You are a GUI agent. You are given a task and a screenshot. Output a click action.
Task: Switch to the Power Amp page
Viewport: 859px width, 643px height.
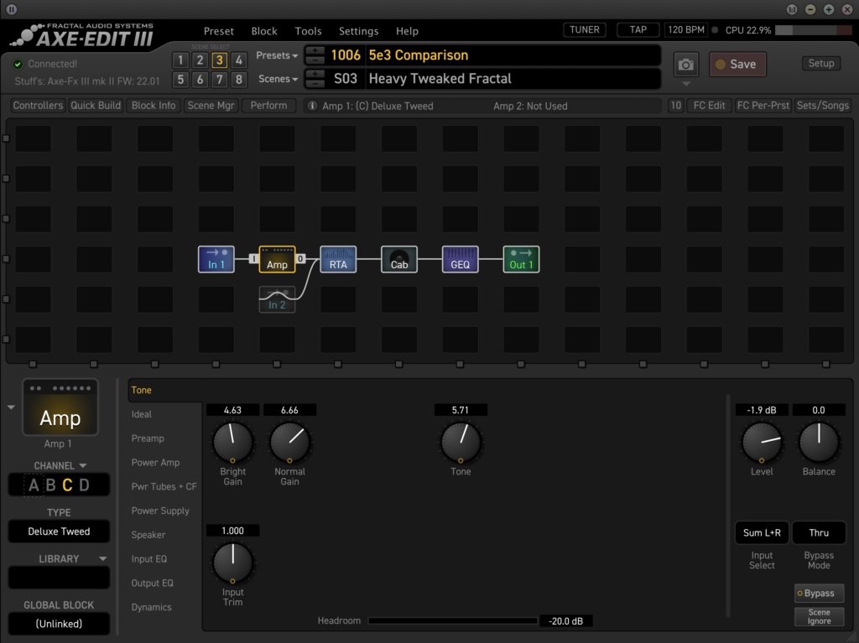[155, 462]
